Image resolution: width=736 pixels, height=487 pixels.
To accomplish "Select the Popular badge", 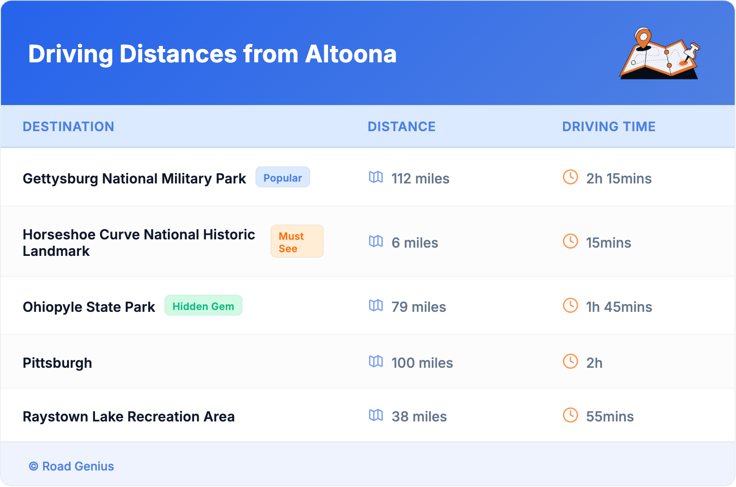I will (283, 177).
